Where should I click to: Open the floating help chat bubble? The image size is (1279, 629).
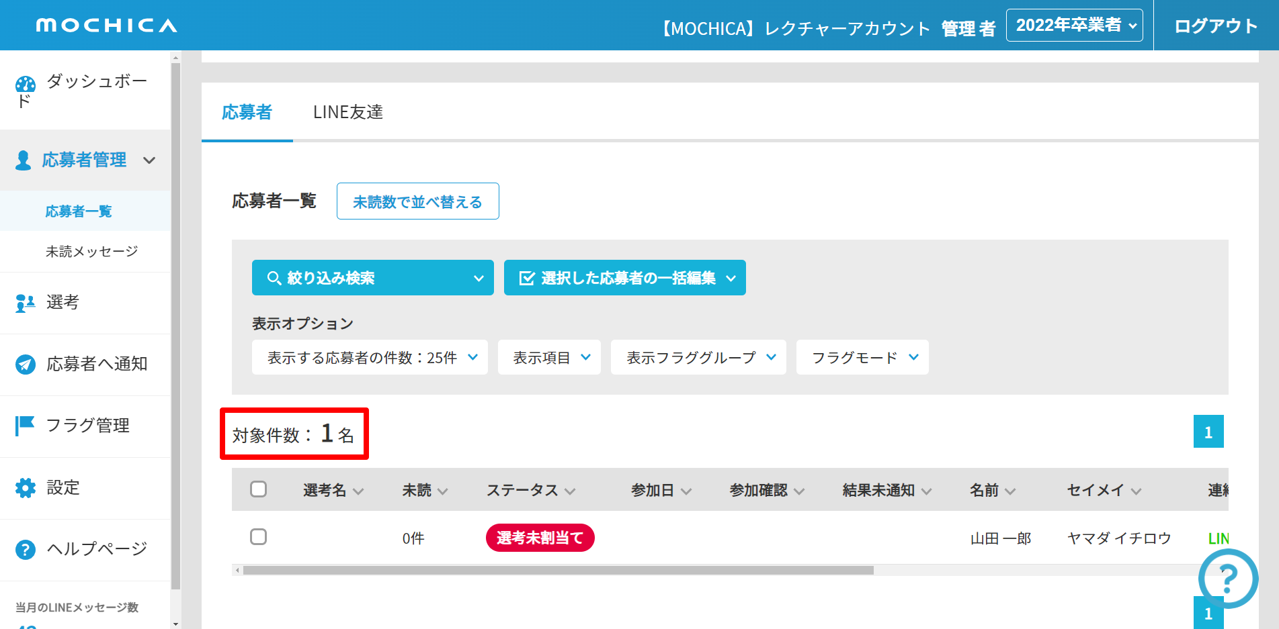[x=1228, y=577]
